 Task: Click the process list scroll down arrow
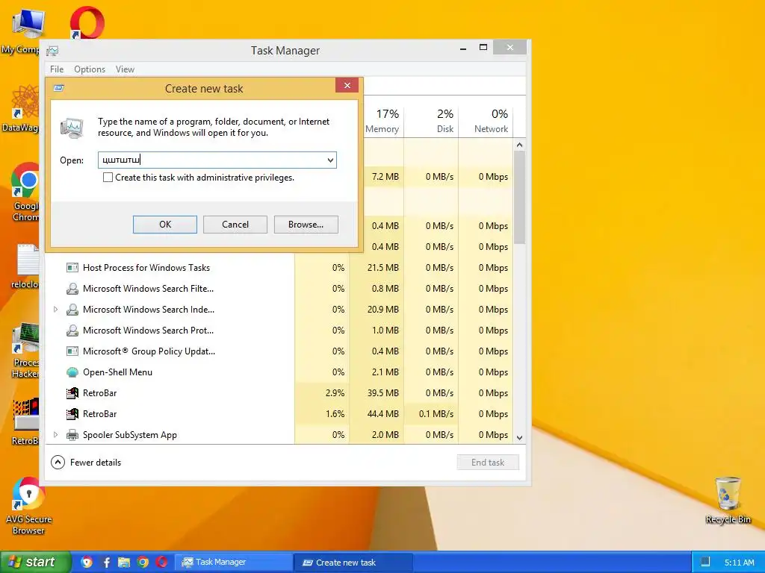[520, 437]
